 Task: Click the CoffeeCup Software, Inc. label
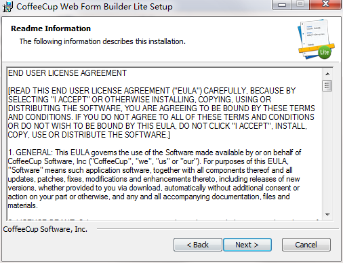pyautogui.click(x=45, y=229)
